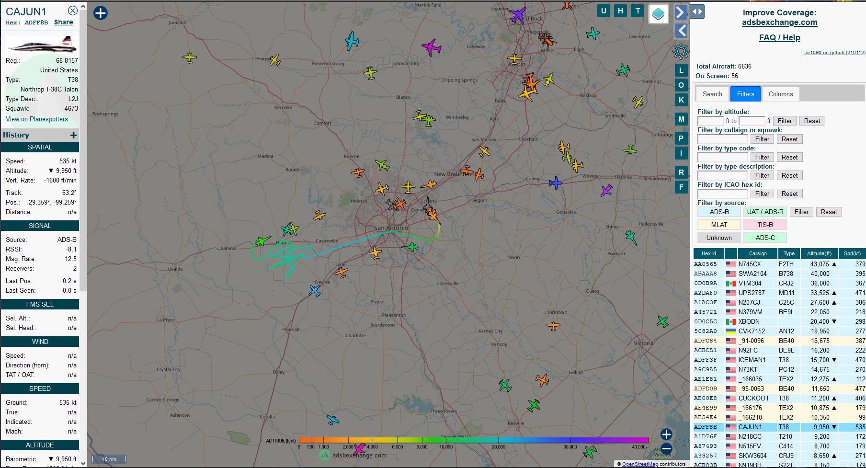Image resolution: width=866 pixels, height=468 pixels.
Task: Apply the callsign or squawk Filter button
Action: [762, 139]
